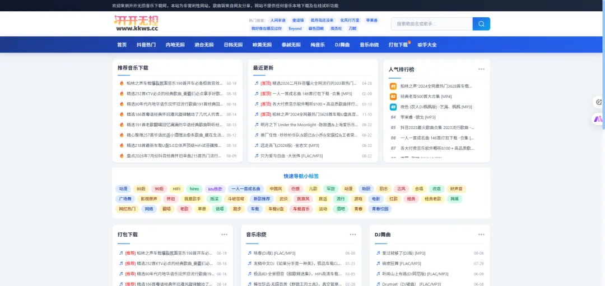This screenshot has width=605, height=286.
Task: Click flame icon beside 精选90年代内地华语 row
Action: pos(122,104)
